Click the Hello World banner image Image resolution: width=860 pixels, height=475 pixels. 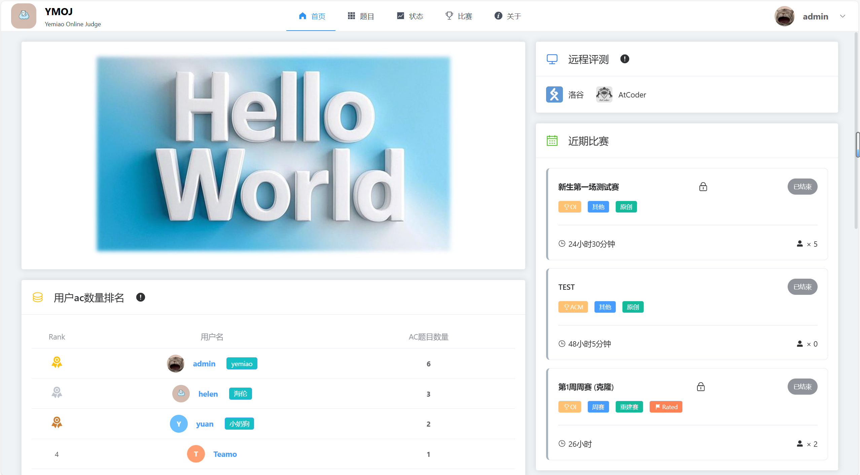click(273, 154)
